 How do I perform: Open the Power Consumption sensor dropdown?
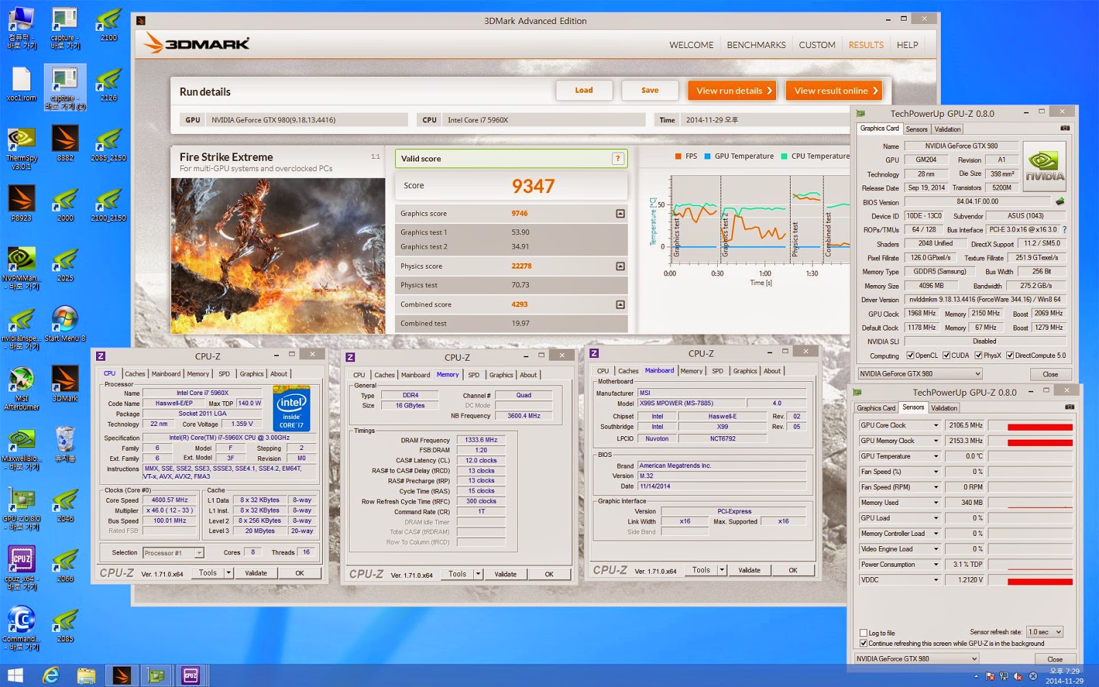tap(936, 565)
